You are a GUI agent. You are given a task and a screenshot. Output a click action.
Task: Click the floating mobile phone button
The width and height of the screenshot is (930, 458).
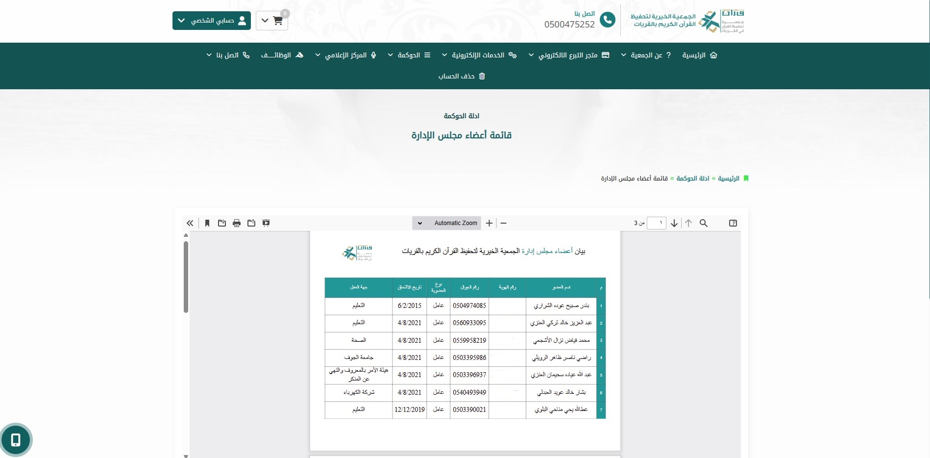16,440
